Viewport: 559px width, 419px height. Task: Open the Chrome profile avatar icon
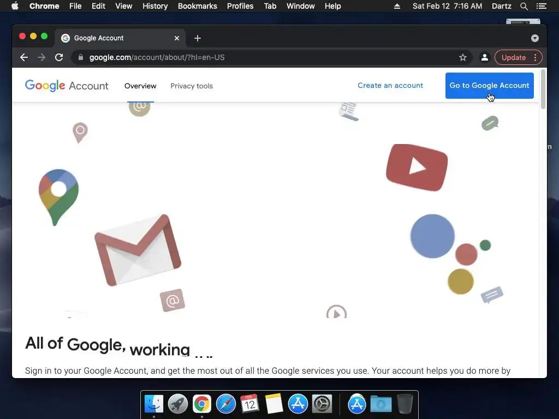click(x=485, y=57)
